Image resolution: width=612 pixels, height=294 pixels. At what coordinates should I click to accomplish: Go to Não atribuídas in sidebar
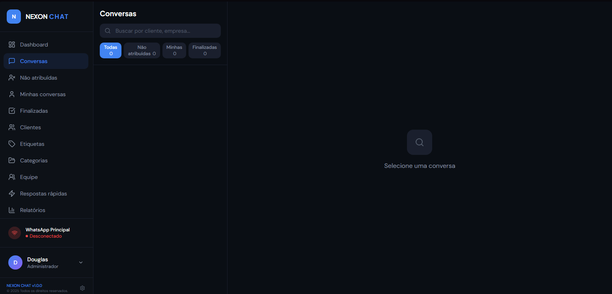(x=46, y=78)
